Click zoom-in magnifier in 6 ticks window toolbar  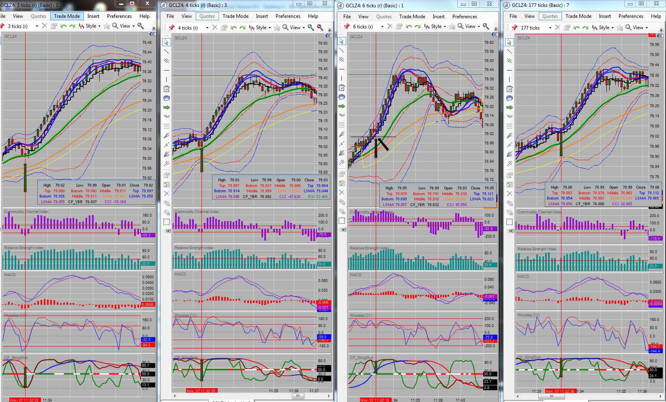pyautogui.click(x=486, y=26)
